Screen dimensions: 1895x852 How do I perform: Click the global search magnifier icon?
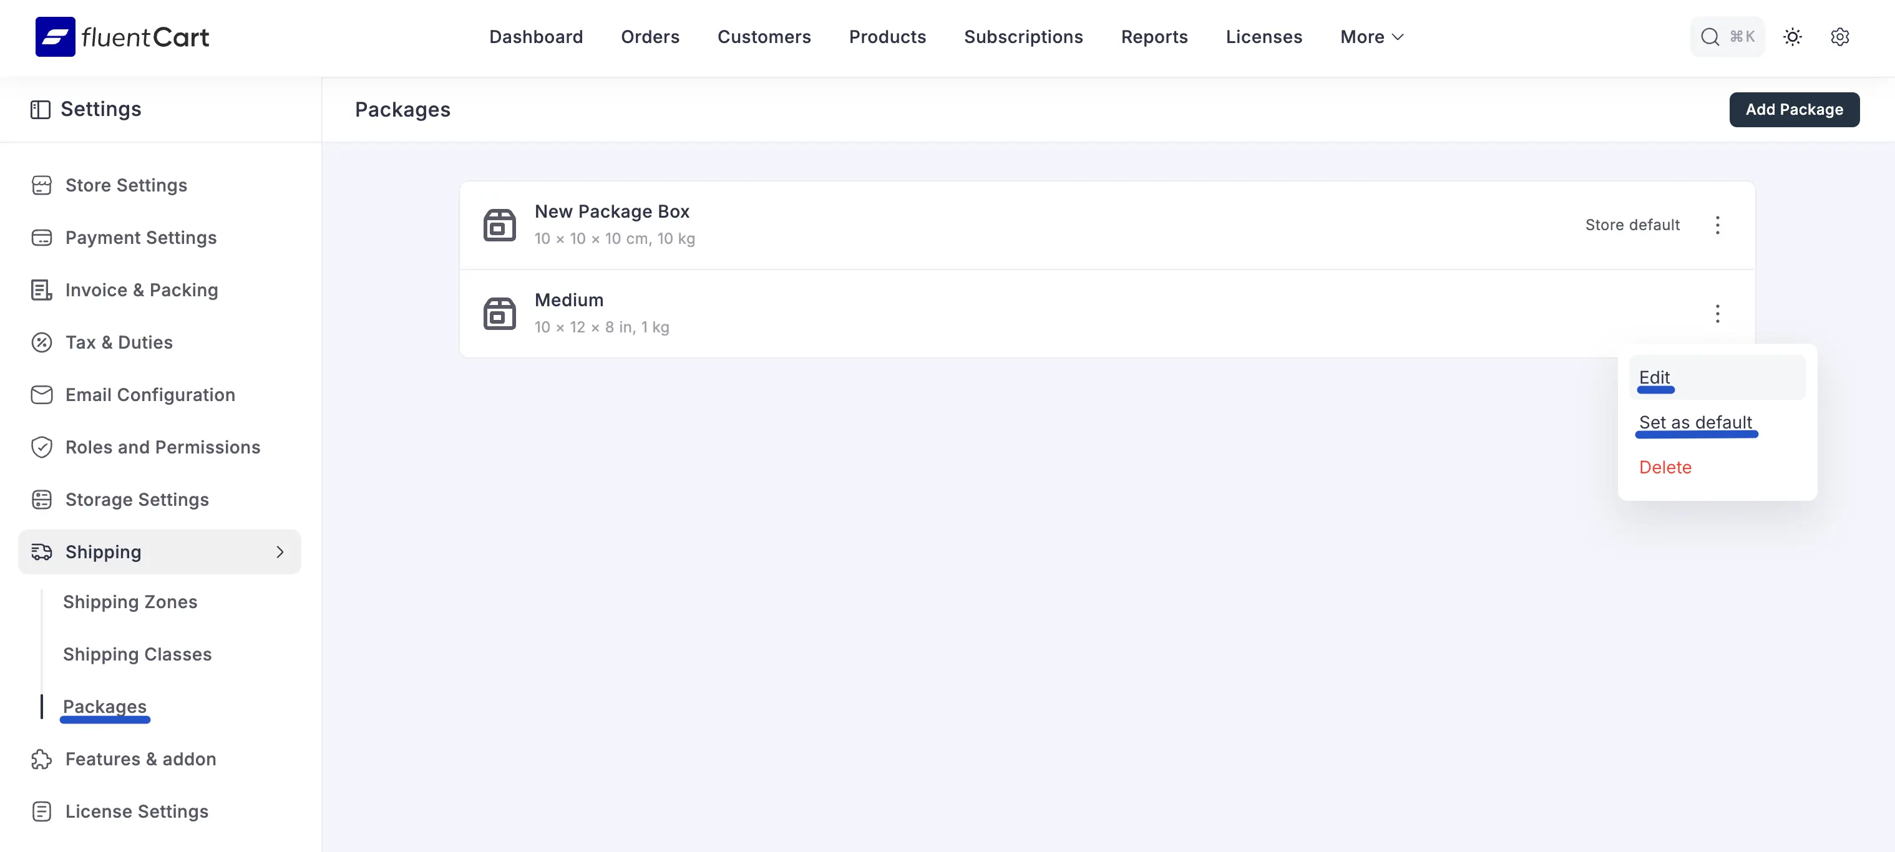(1710, 36)
